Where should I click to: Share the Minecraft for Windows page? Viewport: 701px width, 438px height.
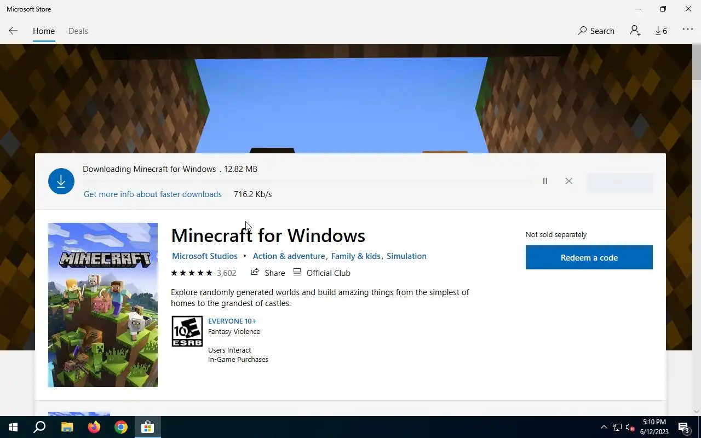tap(268, 273)
